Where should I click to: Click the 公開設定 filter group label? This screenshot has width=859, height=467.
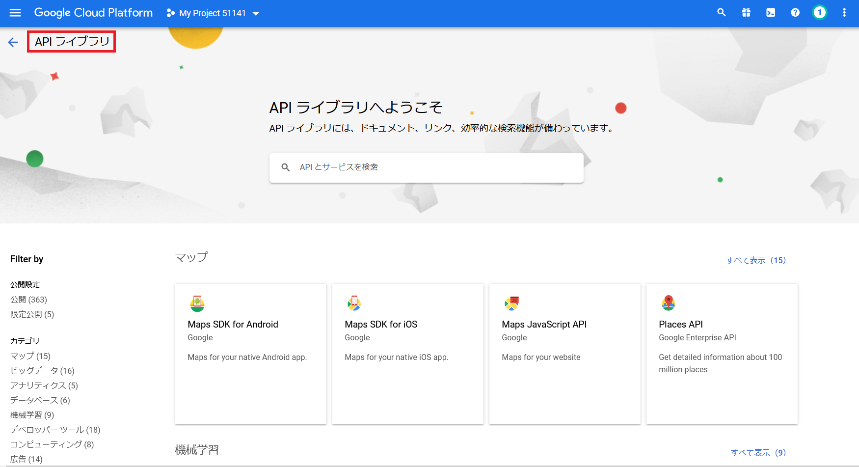pyautogui.click(x=25, y=285)
